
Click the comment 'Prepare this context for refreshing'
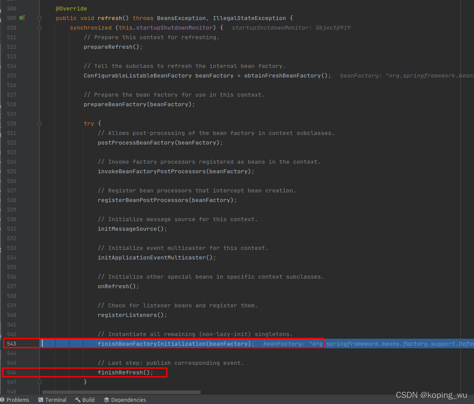(x=151, y=37)
